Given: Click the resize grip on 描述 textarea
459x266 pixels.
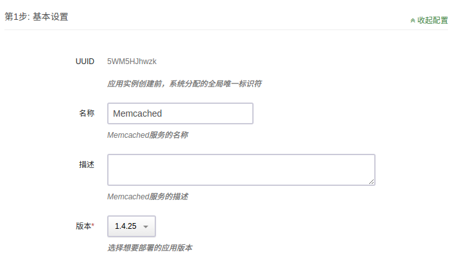Looking at the screenshot, I should click(372, 182).
